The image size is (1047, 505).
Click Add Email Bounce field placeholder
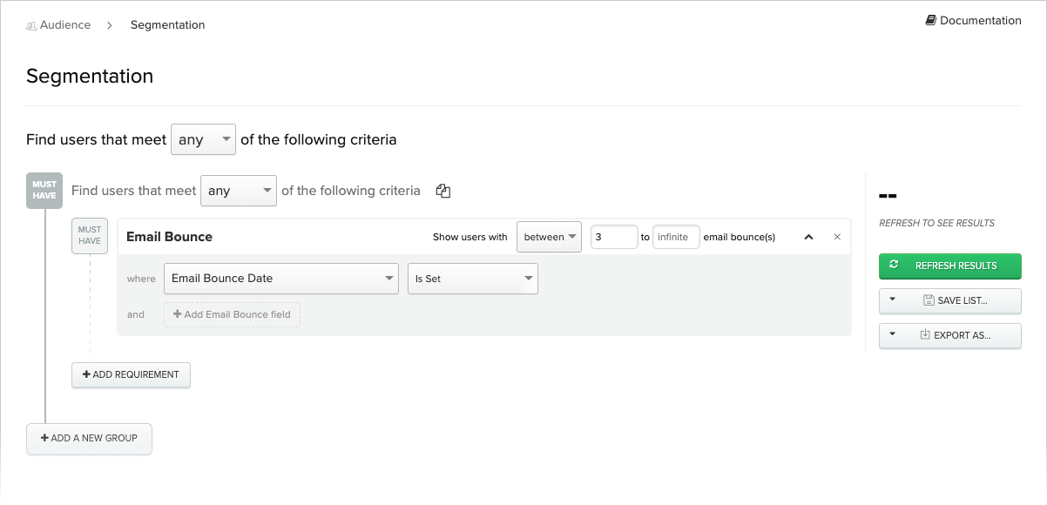point(232,314)
